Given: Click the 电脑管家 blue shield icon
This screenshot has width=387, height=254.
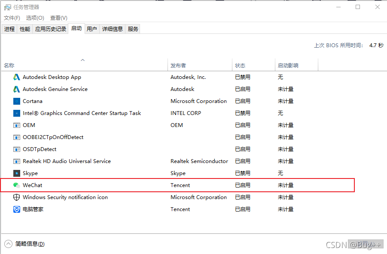Looking at the screenshot, I should 16,209.
